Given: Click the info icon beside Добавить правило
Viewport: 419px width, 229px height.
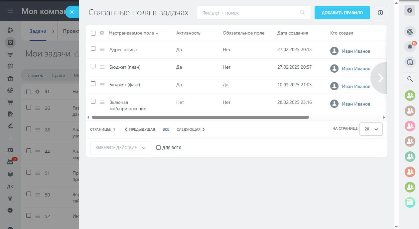Looking at the screenshot, I should [x=380, y=13].
